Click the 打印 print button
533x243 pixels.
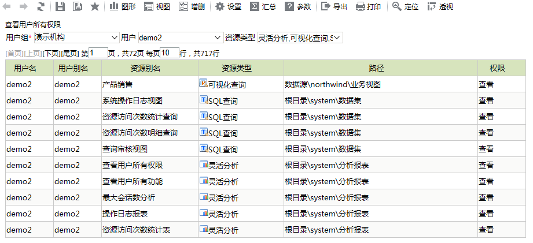point(368,6)
